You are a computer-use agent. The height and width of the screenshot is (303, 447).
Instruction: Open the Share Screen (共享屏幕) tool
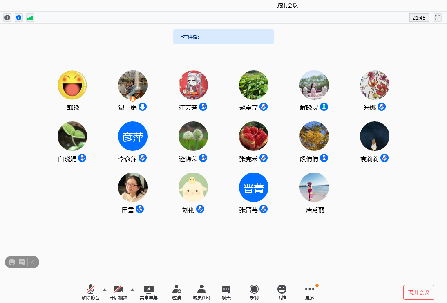[149, 292]
